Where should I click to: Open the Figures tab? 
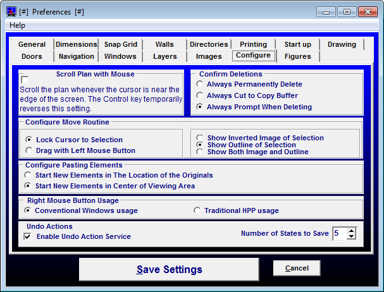[297, 56]
